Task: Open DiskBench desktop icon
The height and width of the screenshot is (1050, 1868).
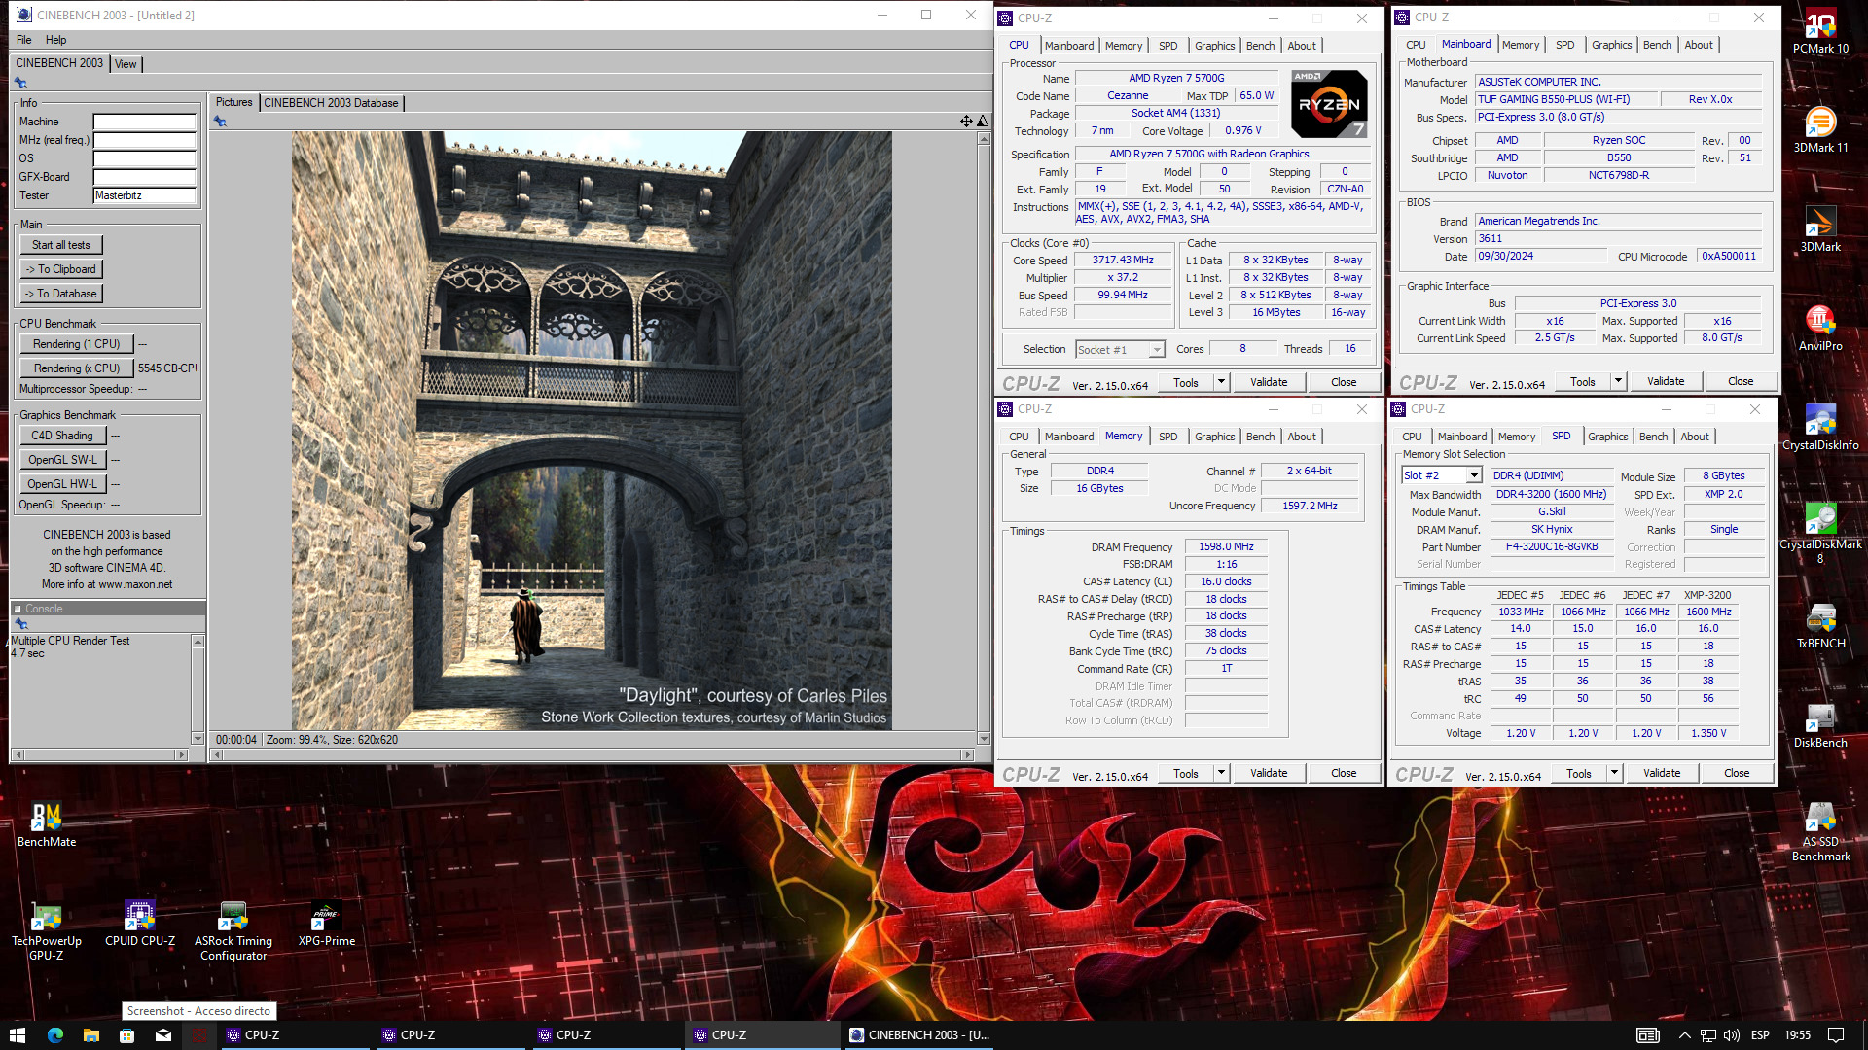Action: 1820,725
